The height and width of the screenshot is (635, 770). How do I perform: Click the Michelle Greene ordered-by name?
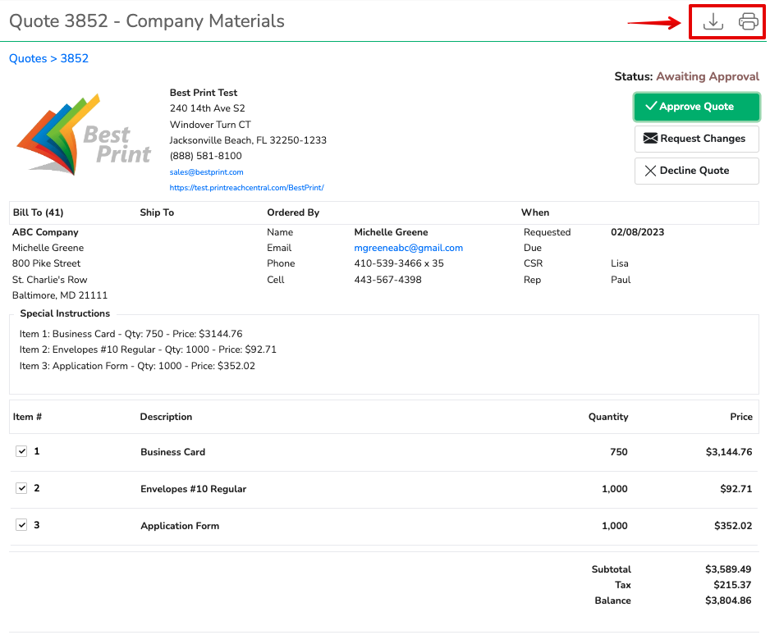(391, 232)
